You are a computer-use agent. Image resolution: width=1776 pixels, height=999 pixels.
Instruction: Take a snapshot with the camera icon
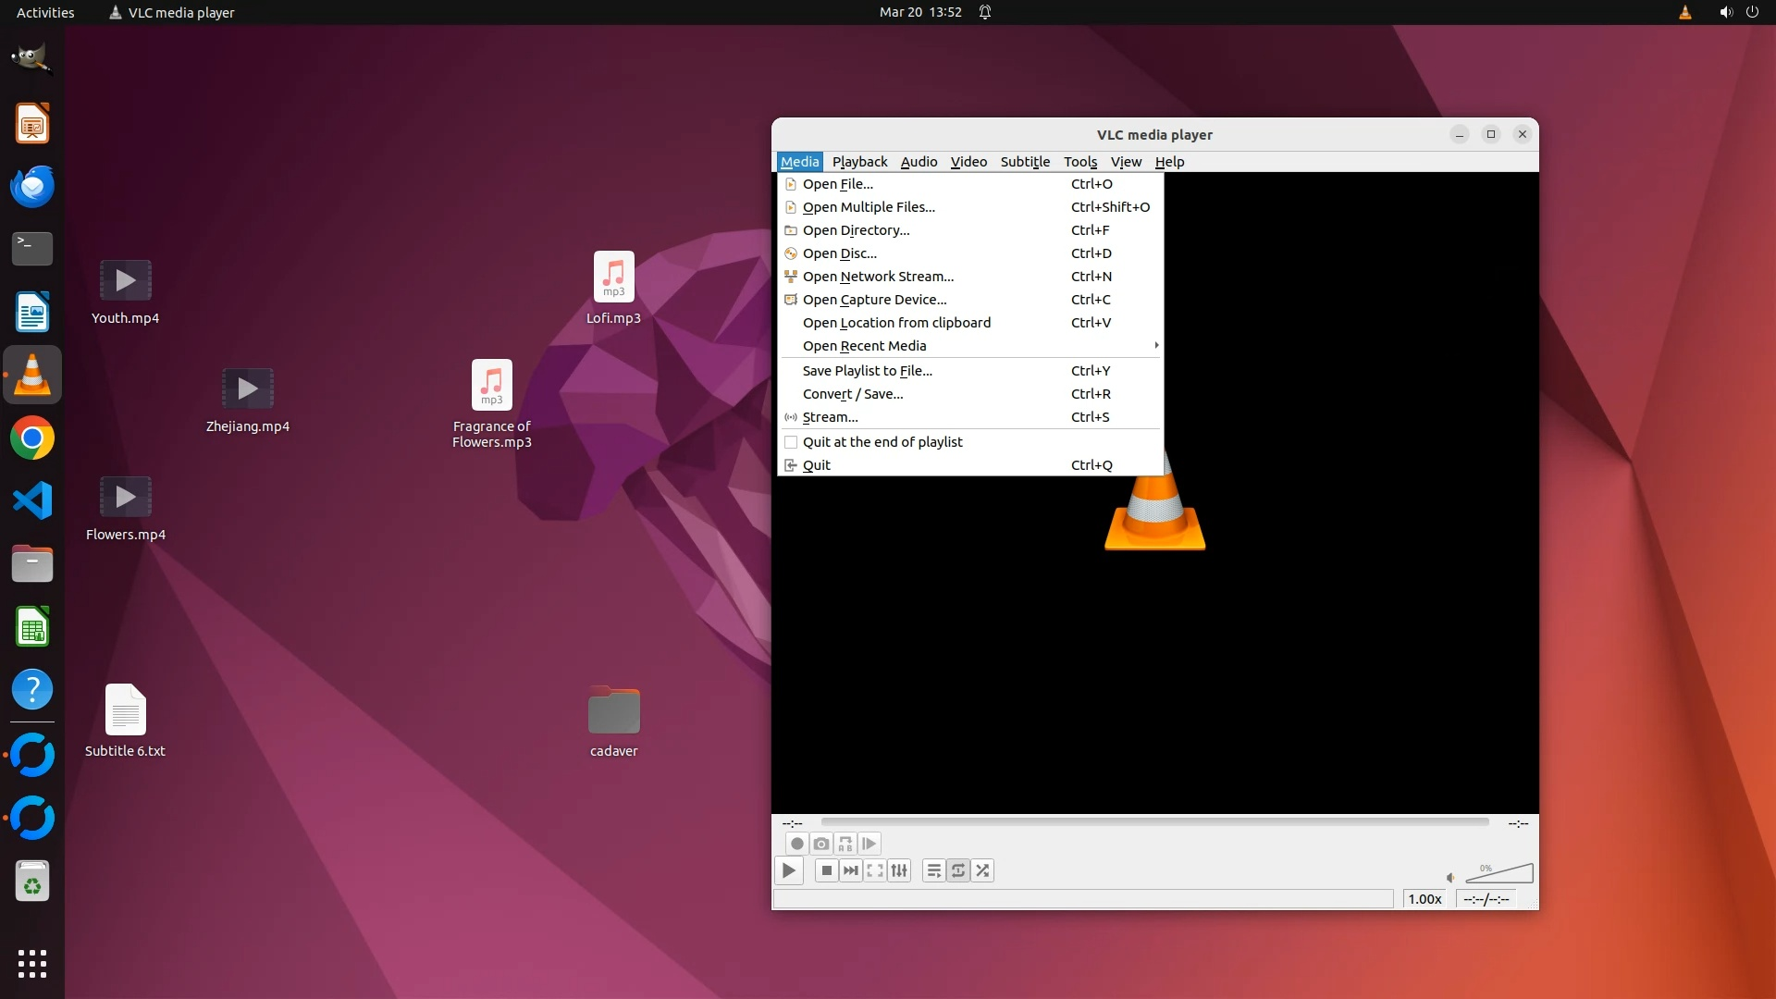[820, 844]
